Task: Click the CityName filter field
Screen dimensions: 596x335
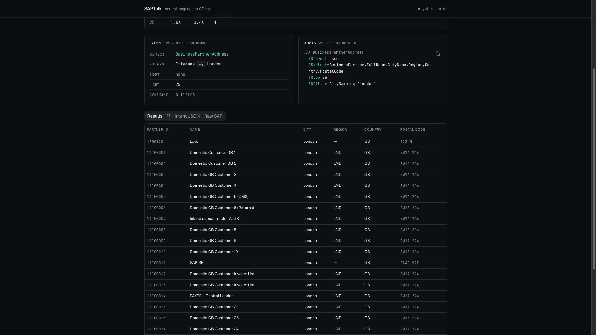Action: coord(185,64)
